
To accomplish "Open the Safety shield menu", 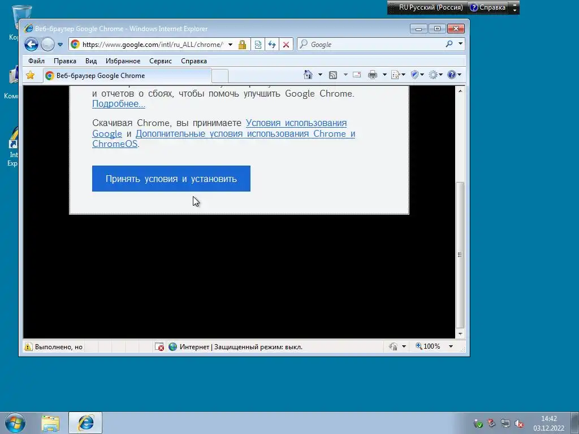I will [x=417, y=75].
